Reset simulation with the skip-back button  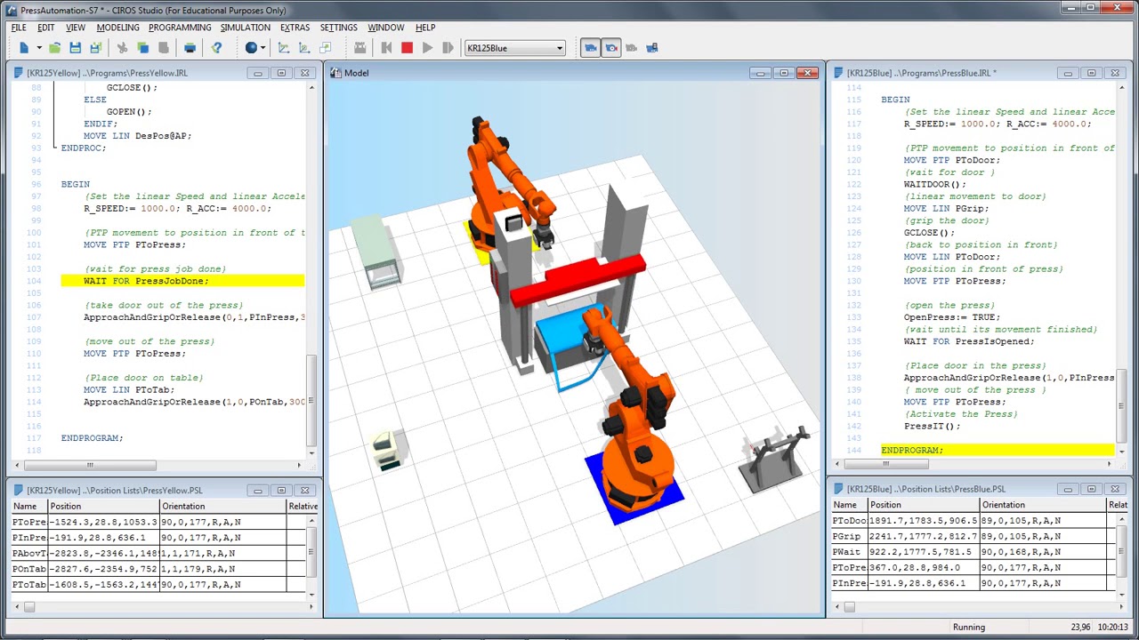pyautogui.click(x=386, y=48)
